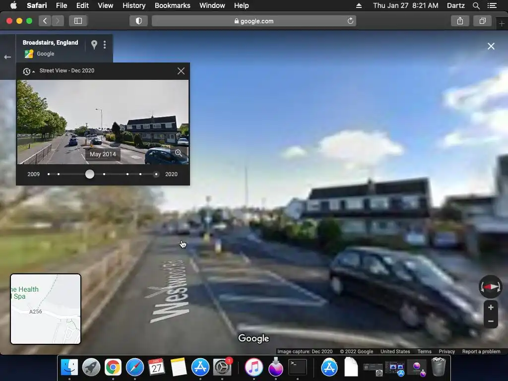Click the timeline slider handle at 2014
Viewport: 508px width, 381px height.
(x=90, y=174)
